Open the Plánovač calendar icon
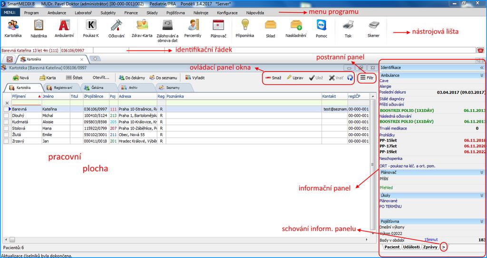 pos(218,28)
